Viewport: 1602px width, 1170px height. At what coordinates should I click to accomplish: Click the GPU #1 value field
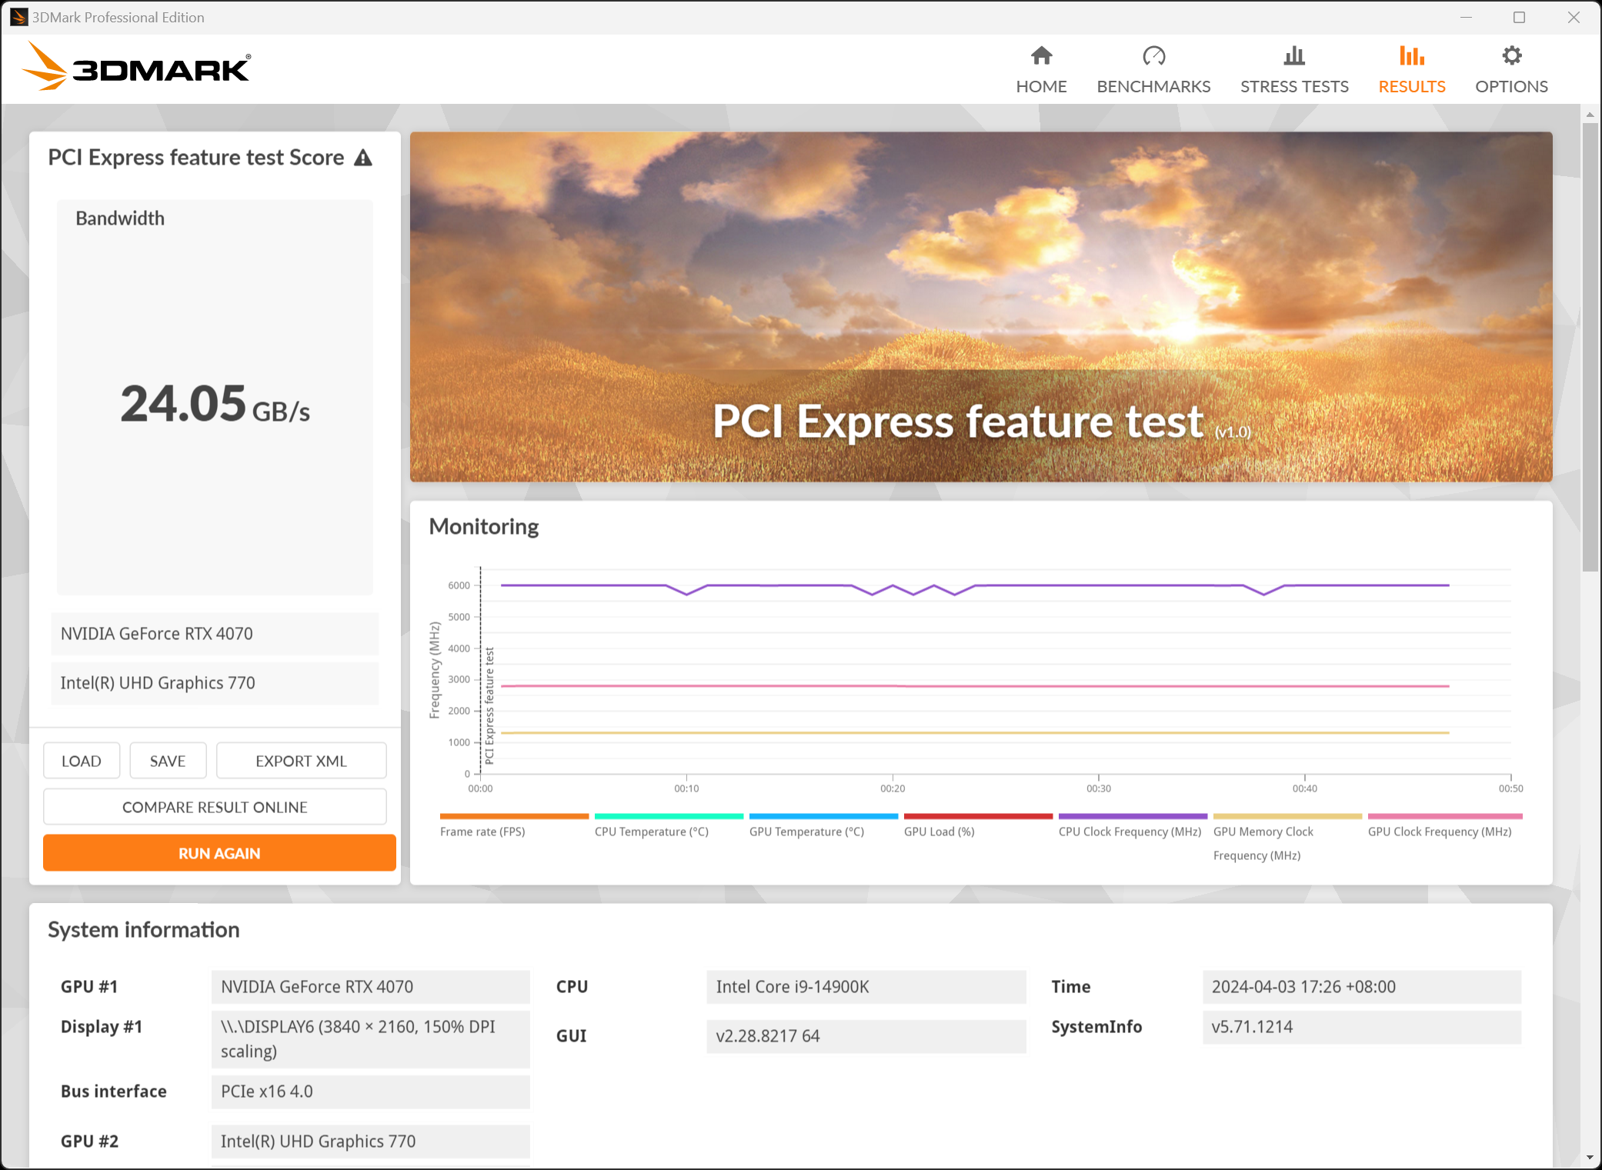[x=370, y=987]
